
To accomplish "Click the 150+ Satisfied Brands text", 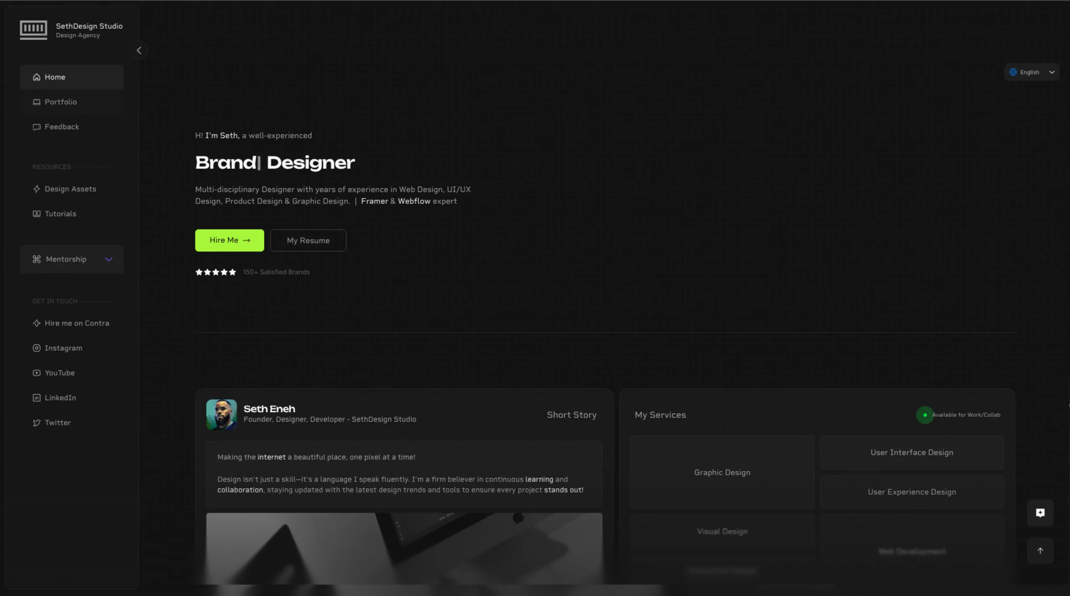I will [276, 272].
